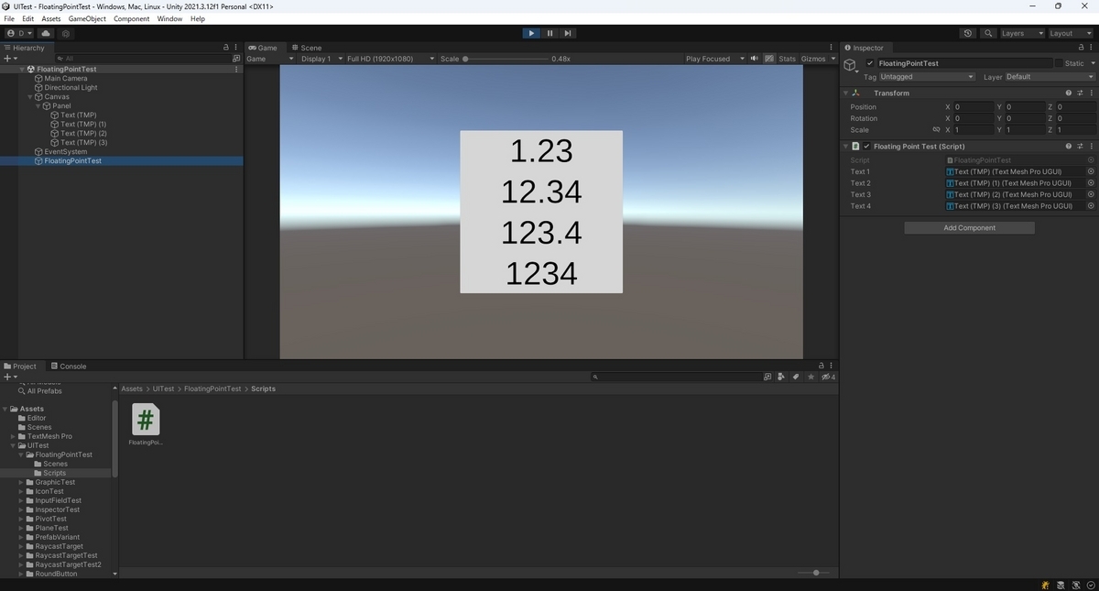
Task: Collapse the Canvas object
Action: coord(30,97)
